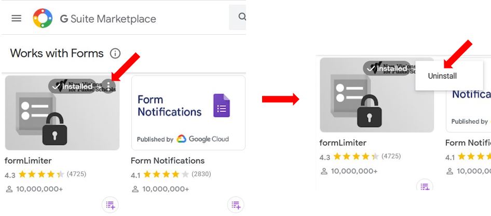Screen dimensions: 491x216
Task: Click add-to-list icon under Form Notifications (2830)
Action: (236, 205)
